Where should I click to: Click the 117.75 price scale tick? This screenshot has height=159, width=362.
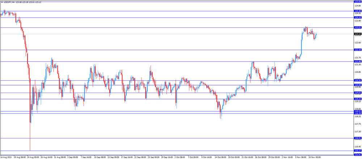click(x=358, y=124)
